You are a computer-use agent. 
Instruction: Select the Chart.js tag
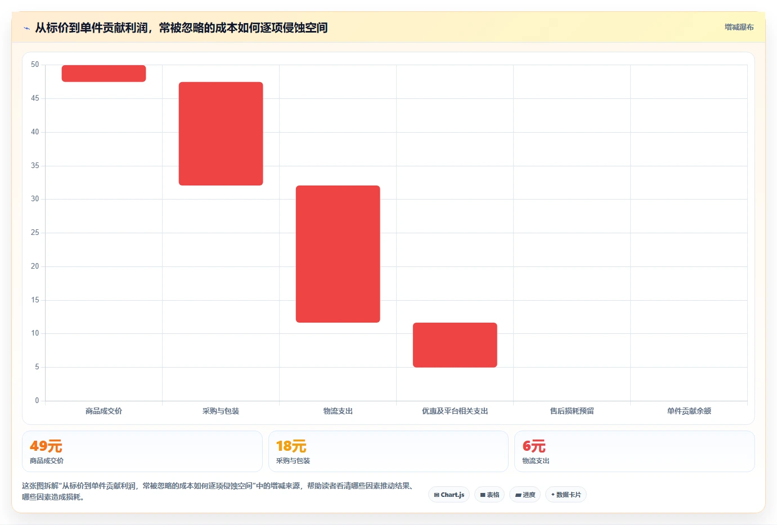pyautogui.click(x=449, y=495)
